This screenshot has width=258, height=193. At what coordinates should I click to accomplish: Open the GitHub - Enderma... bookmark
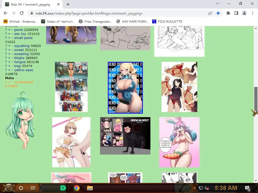[20, 22]
